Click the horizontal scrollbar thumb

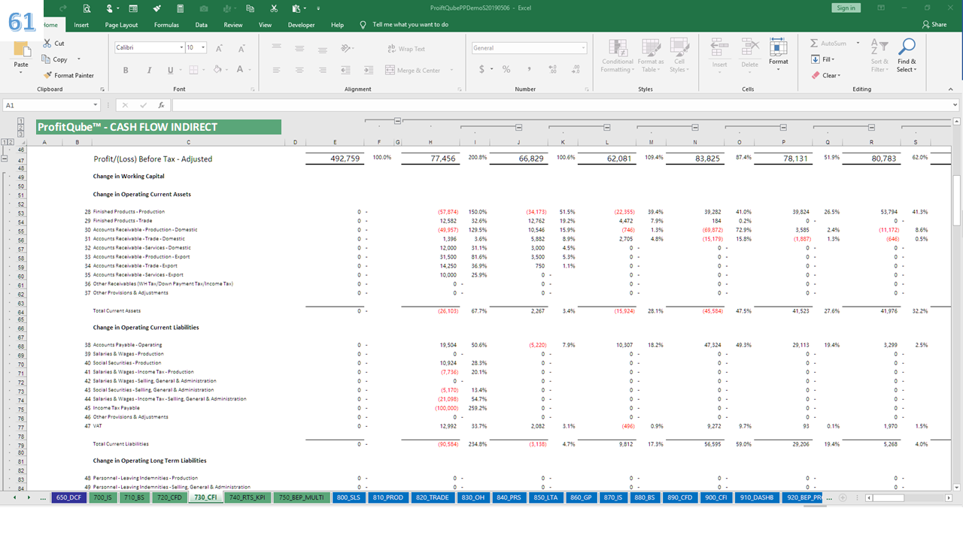click(x=887, y=497)
